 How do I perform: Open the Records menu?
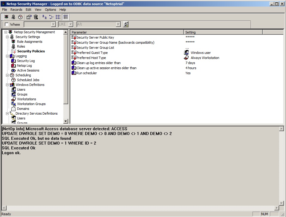(16, 10)
